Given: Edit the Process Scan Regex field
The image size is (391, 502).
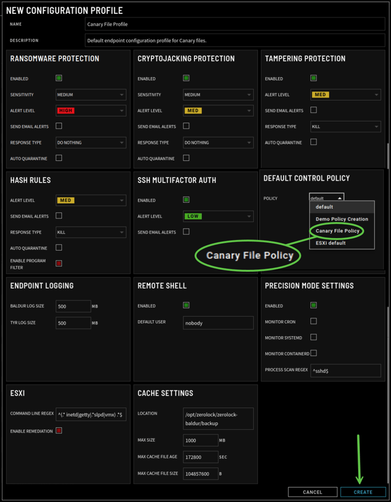Looking at the screenshot, I should click(346, 371).
